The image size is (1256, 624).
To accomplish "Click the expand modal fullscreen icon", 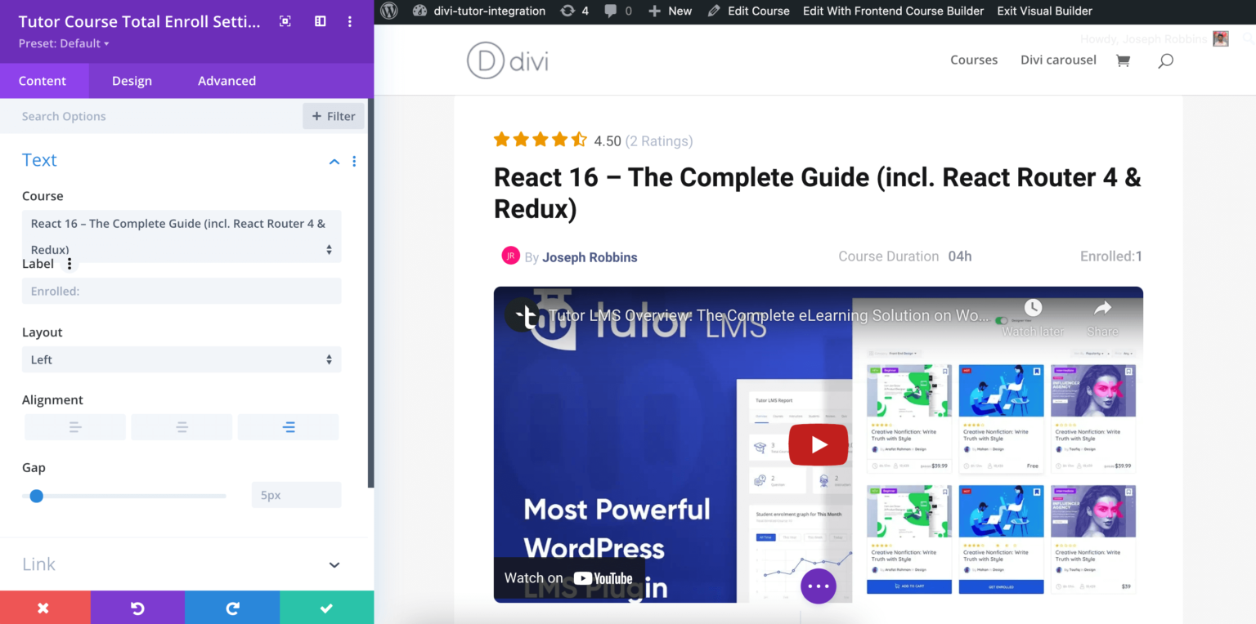I will [x=285, y=22].
